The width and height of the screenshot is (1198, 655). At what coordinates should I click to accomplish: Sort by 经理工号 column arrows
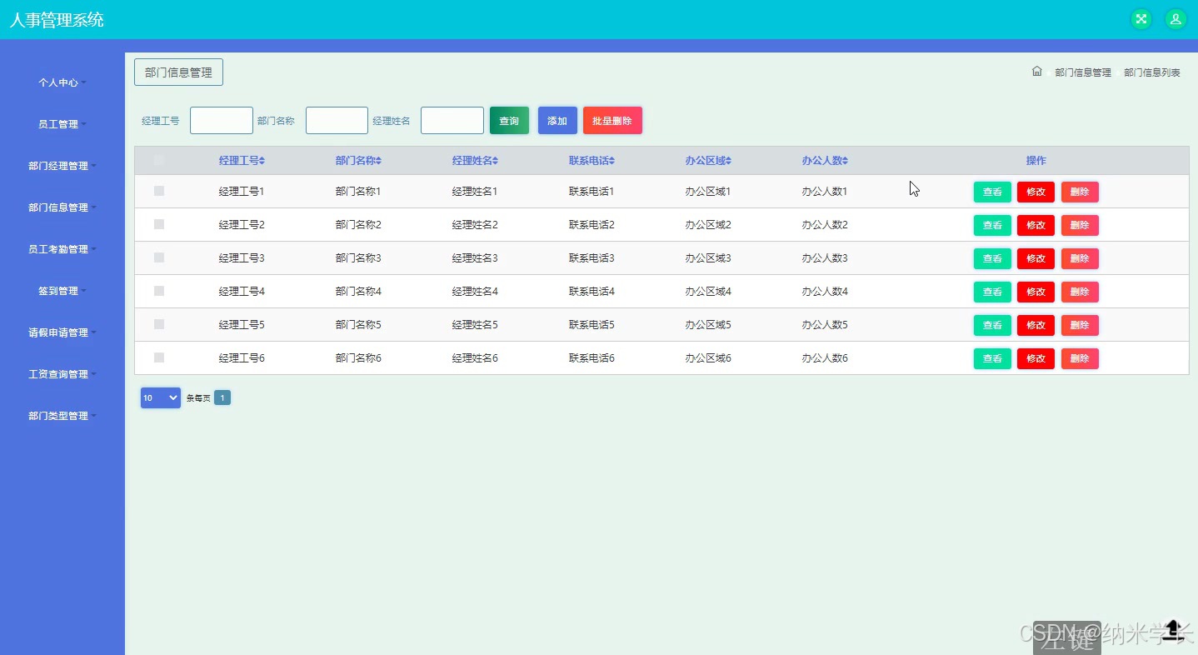(262, 161)
